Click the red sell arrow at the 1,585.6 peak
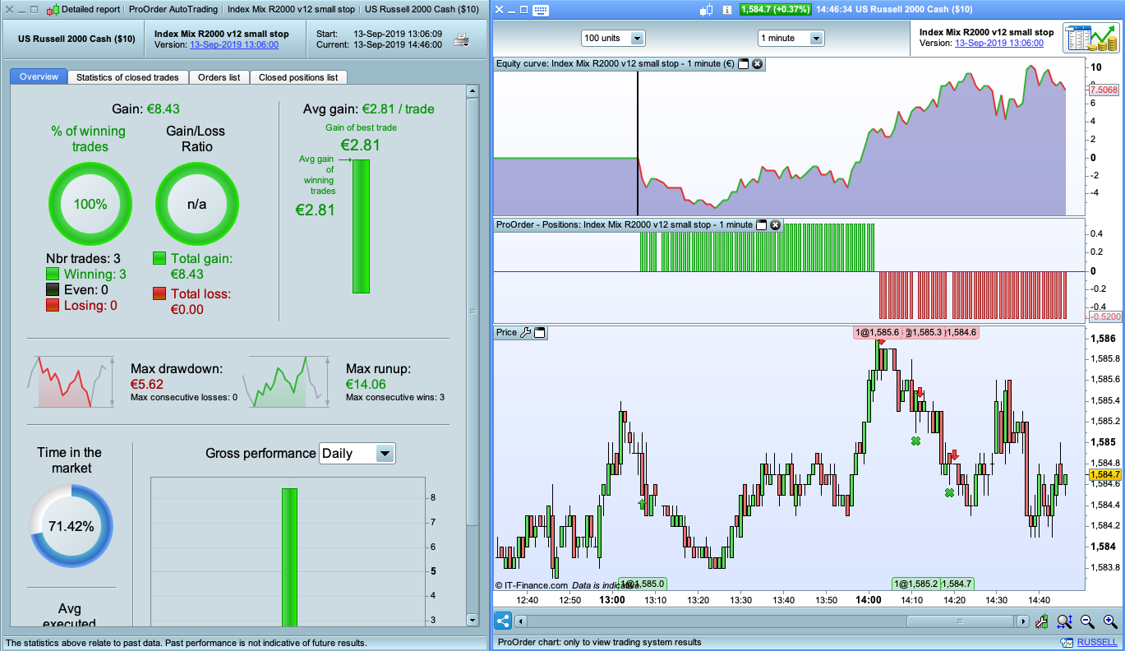The height and width of the screenshot is (651, 1125). 881,341
